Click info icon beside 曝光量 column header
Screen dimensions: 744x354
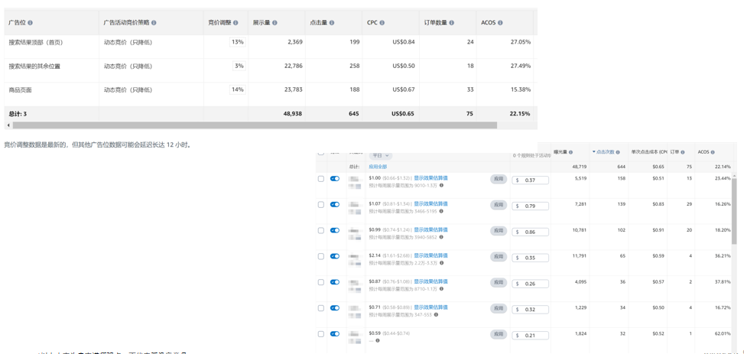point(570,152)
